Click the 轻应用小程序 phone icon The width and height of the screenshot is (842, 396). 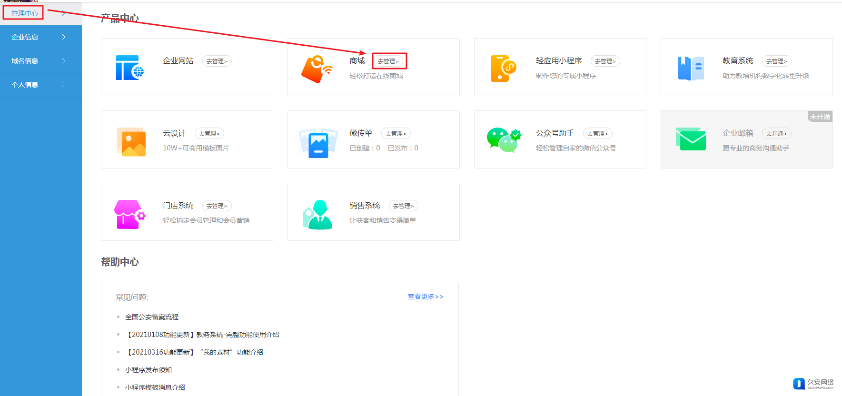(x=503, y=69)
